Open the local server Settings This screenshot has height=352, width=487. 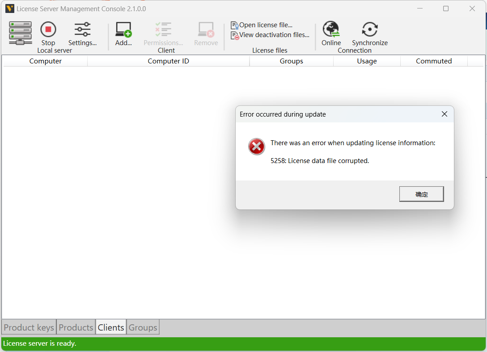point(82,34)
